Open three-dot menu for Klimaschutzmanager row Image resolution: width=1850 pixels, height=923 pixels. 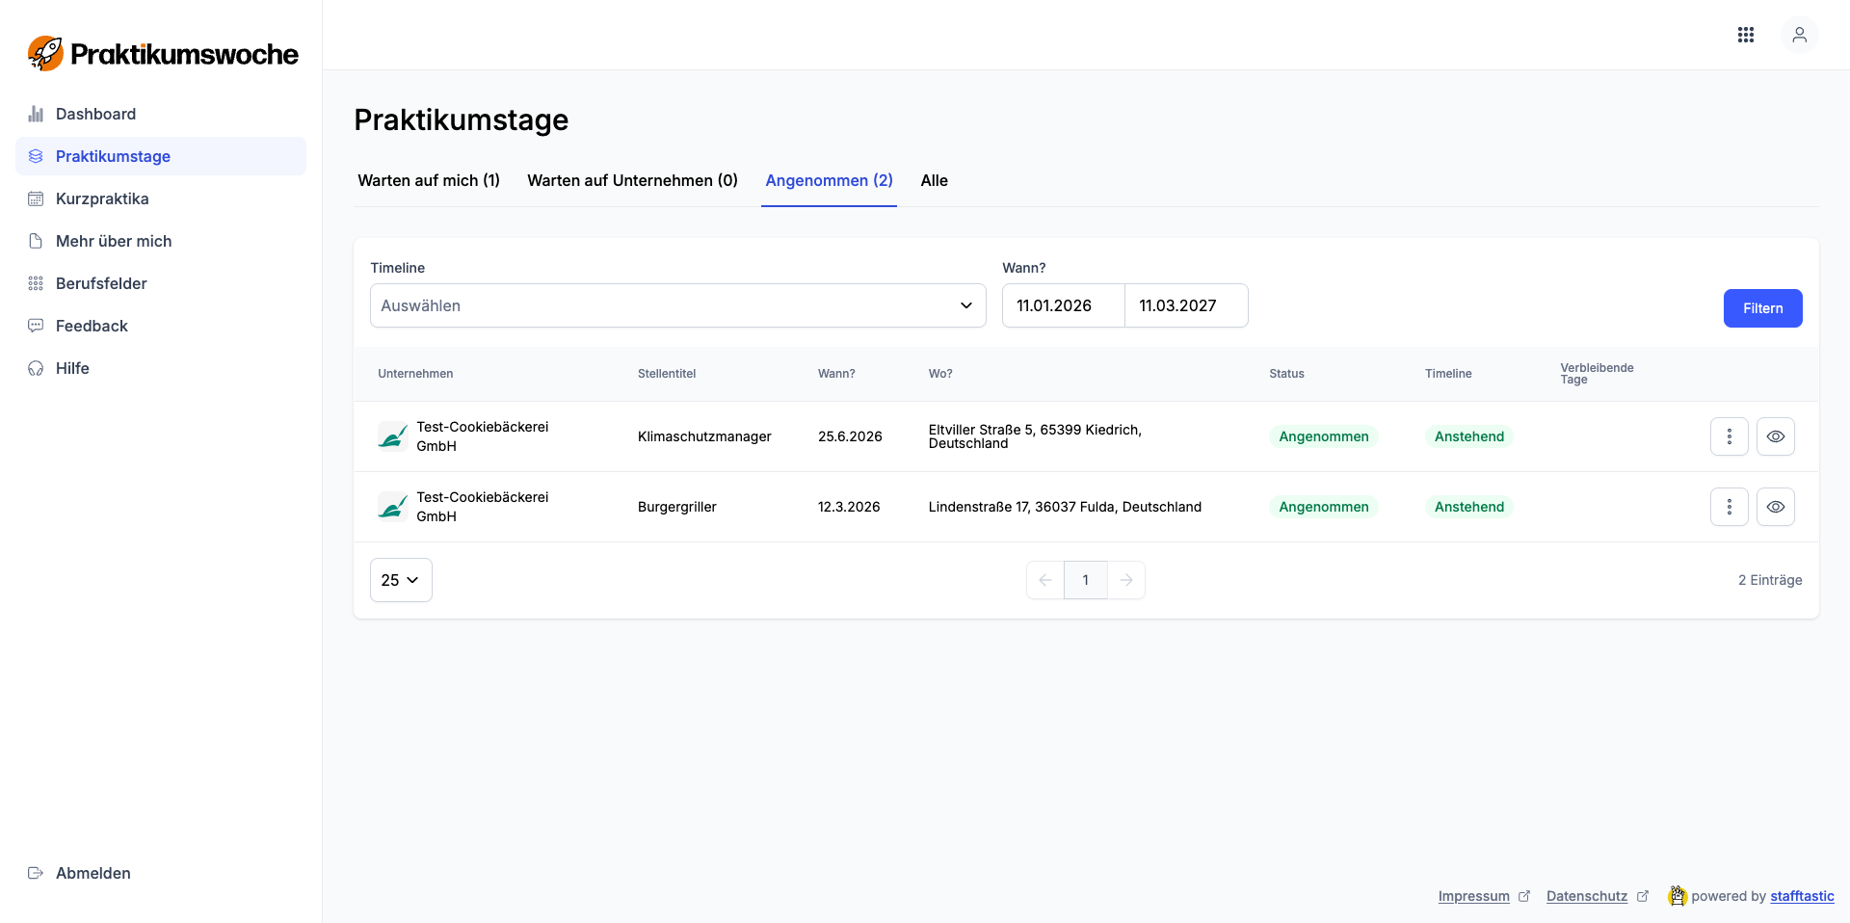pyautogui.click(x=1729, y=436)
